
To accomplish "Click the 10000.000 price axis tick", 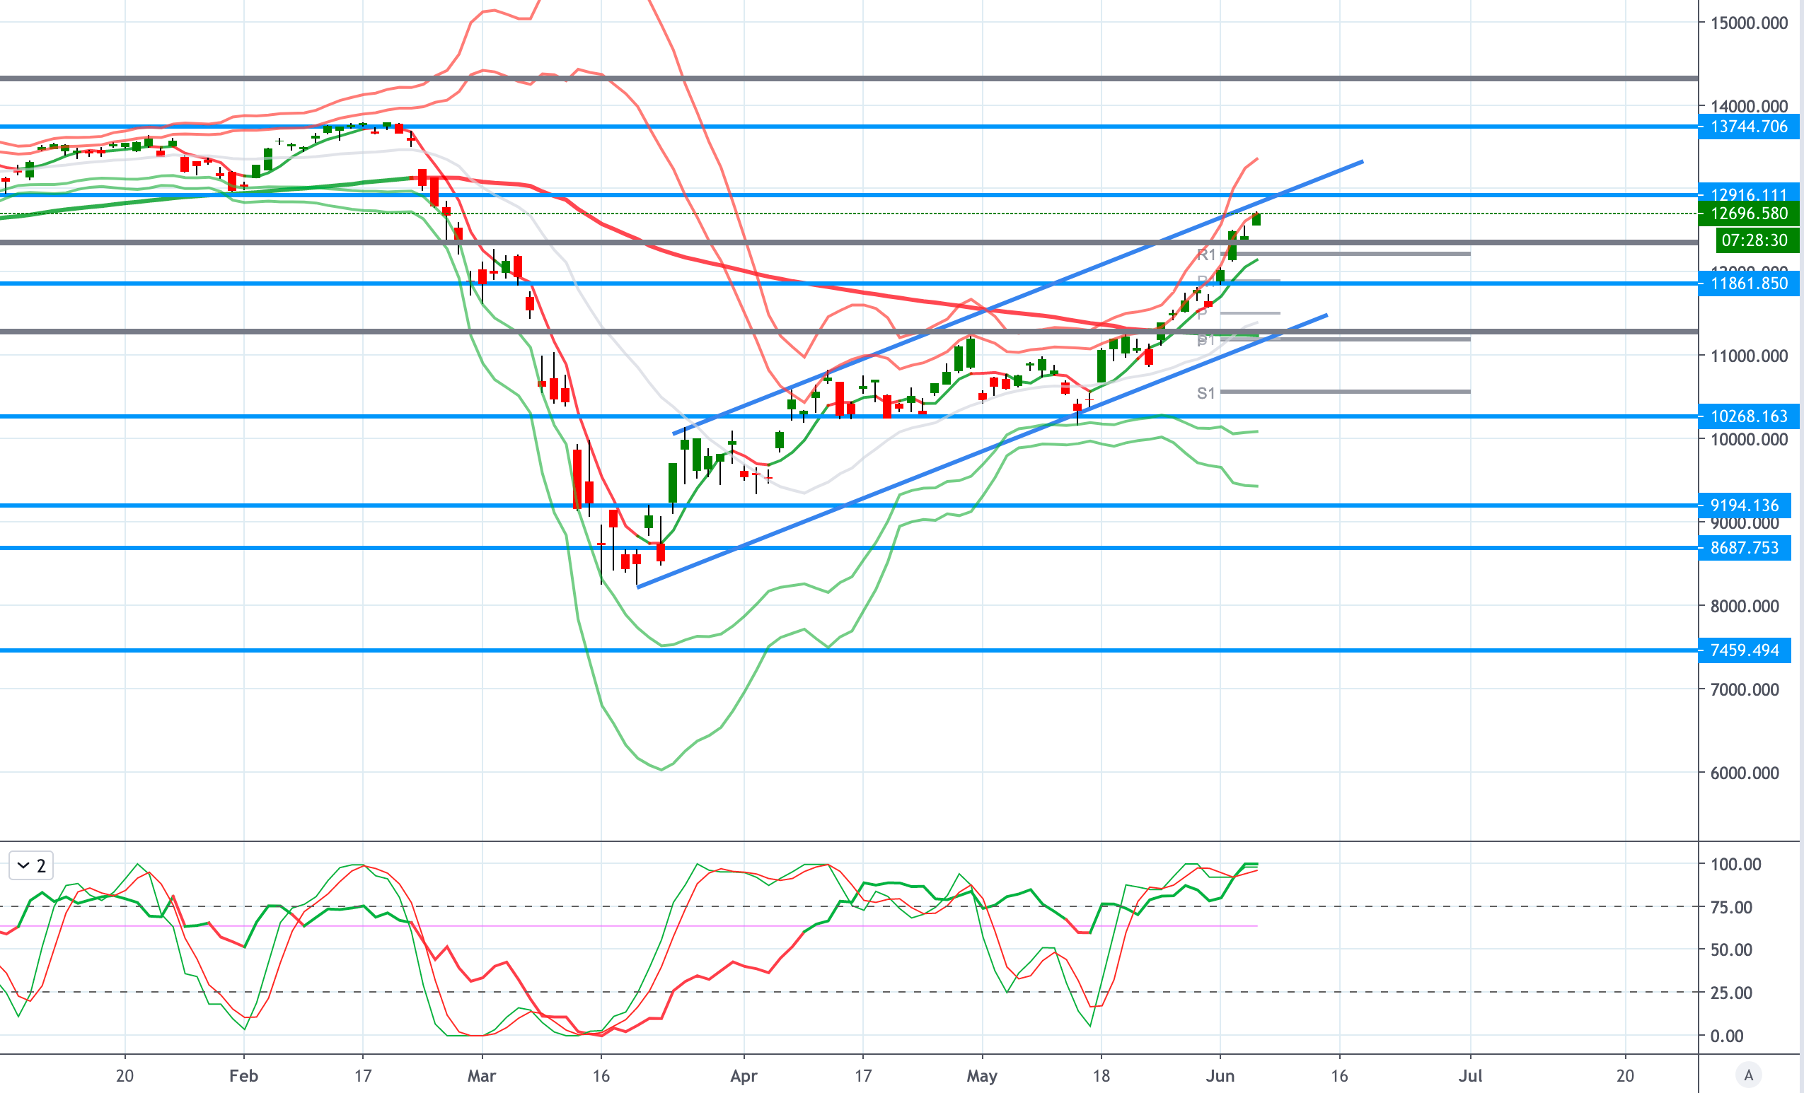I will coord(1749,439).
